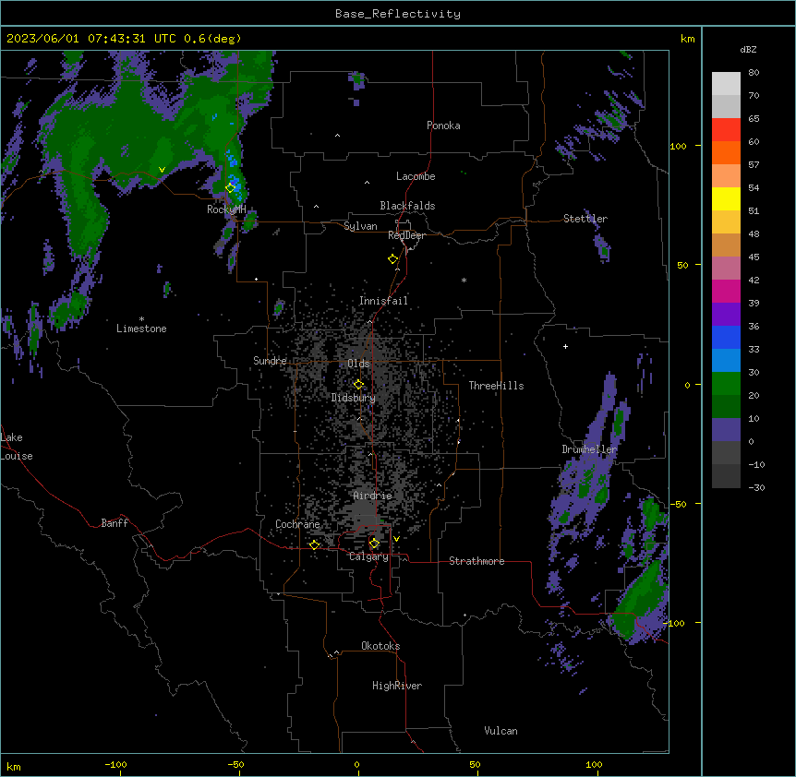This screenshot has width=796, height=777.
Task: Click the white asterisk marker east of Innisfail
Action: [x=464, y=280]
